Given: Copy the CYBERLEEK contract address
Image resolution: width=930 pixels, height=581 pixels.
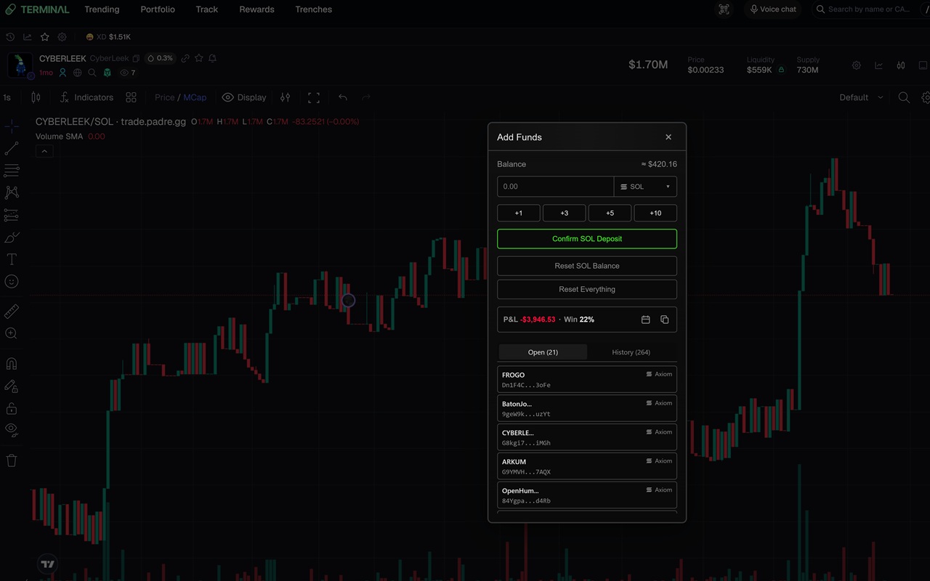Looking at the screenshot, I should 136,58.
